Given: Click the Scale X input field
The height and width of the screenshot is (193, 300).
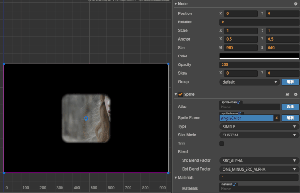Looking at the screenshot, I should pyautogui.click(x=241, y=31).
